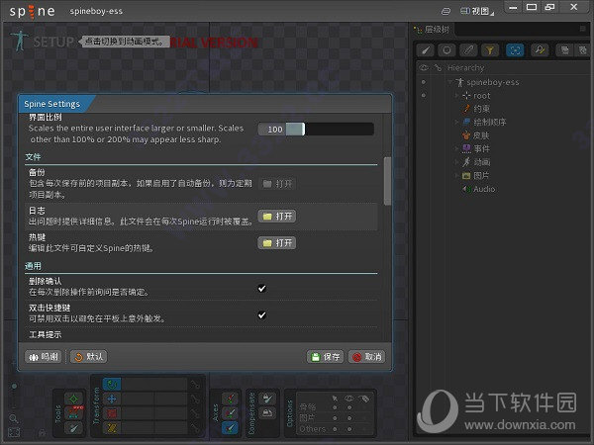The width and height of the screenshot is (594, 445).
Task: Select the Weights tool icon
Action: tap(73, 413)
